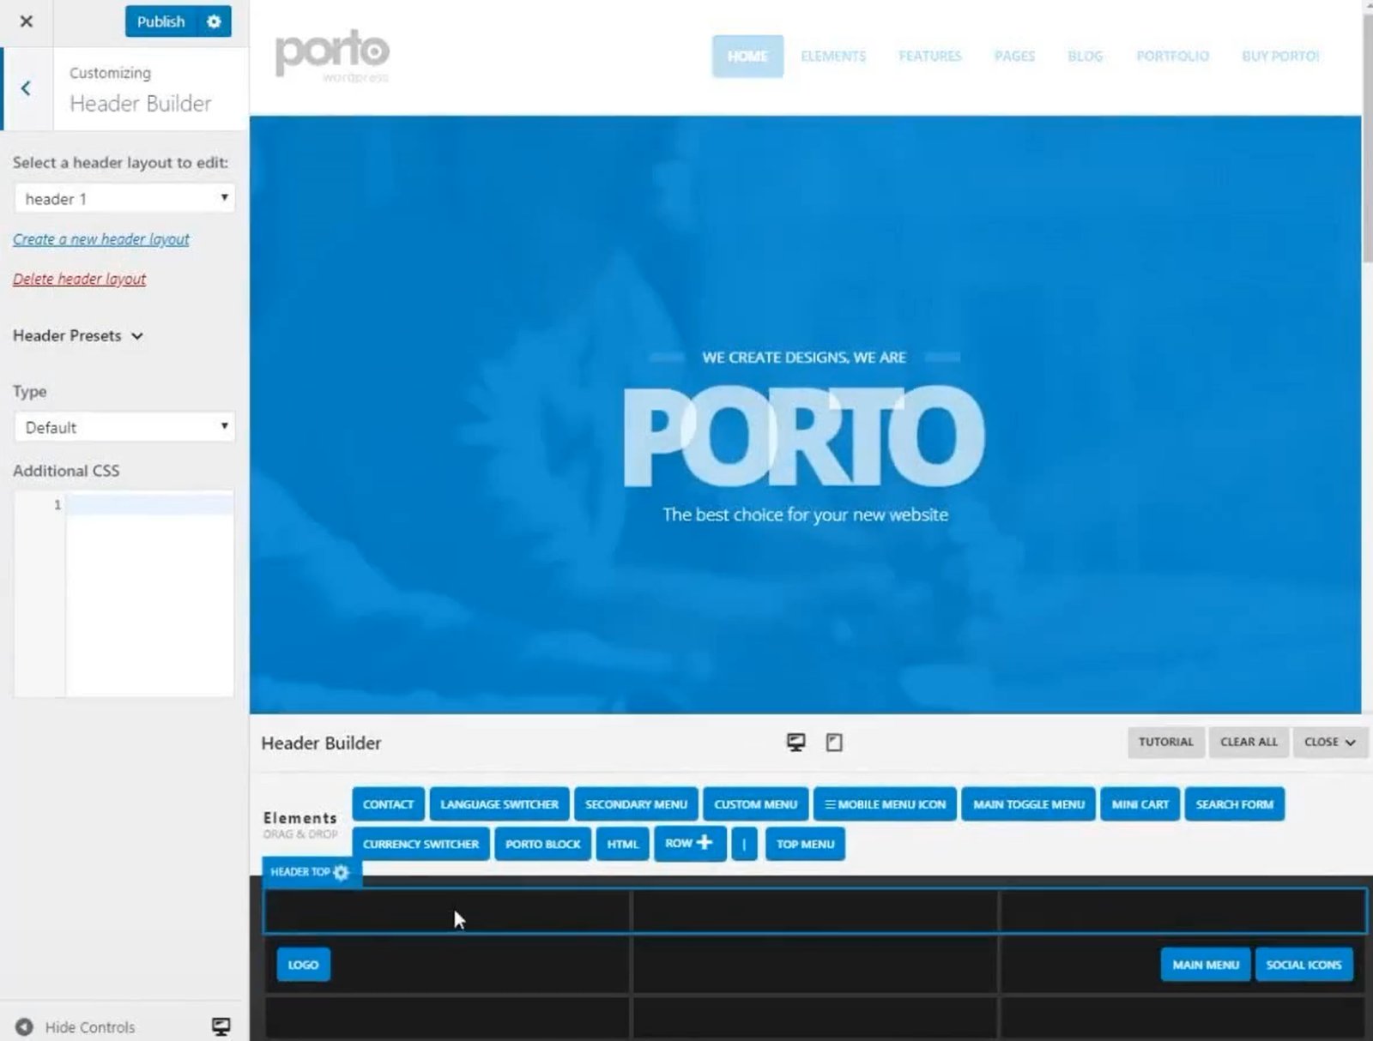The width and height of the screenshot is (1373, 1041).
Task: Click the Main Menu element in header row
Action: point(1206,965)
